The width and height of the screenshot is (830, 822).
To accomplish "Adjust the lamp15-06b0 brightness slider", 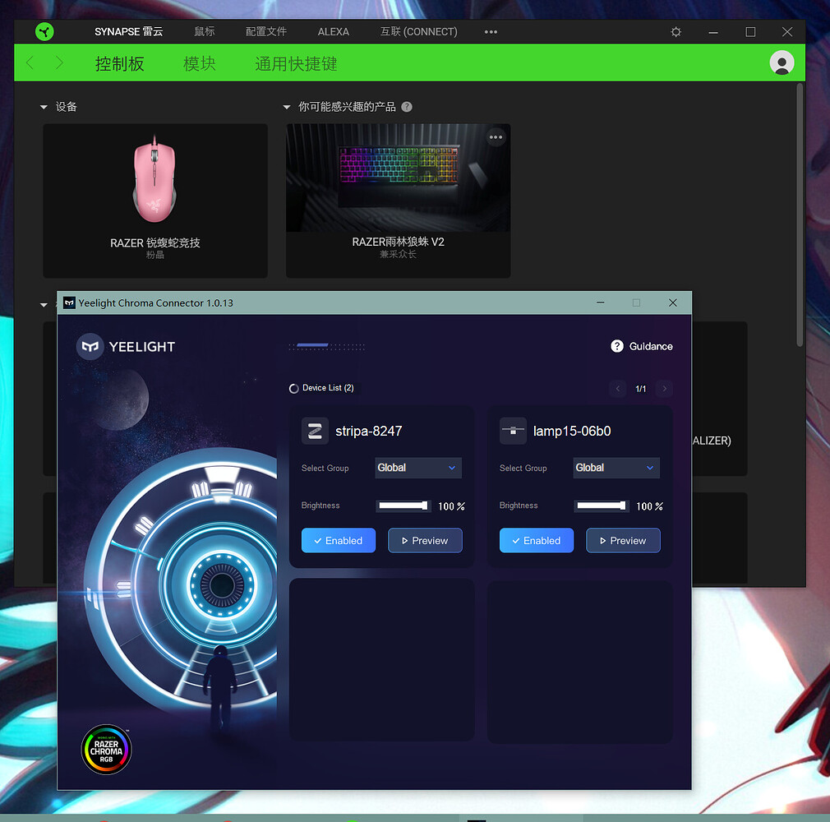I will [602, 506].
